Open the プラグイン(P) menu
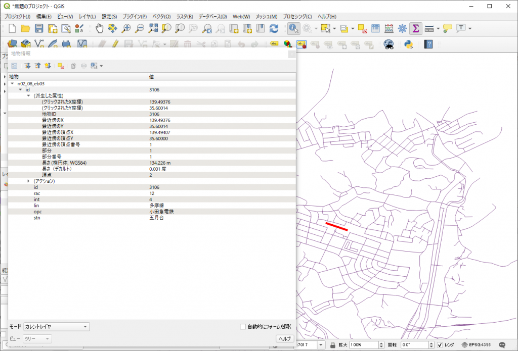518x351 pixels. pos(135,17)
